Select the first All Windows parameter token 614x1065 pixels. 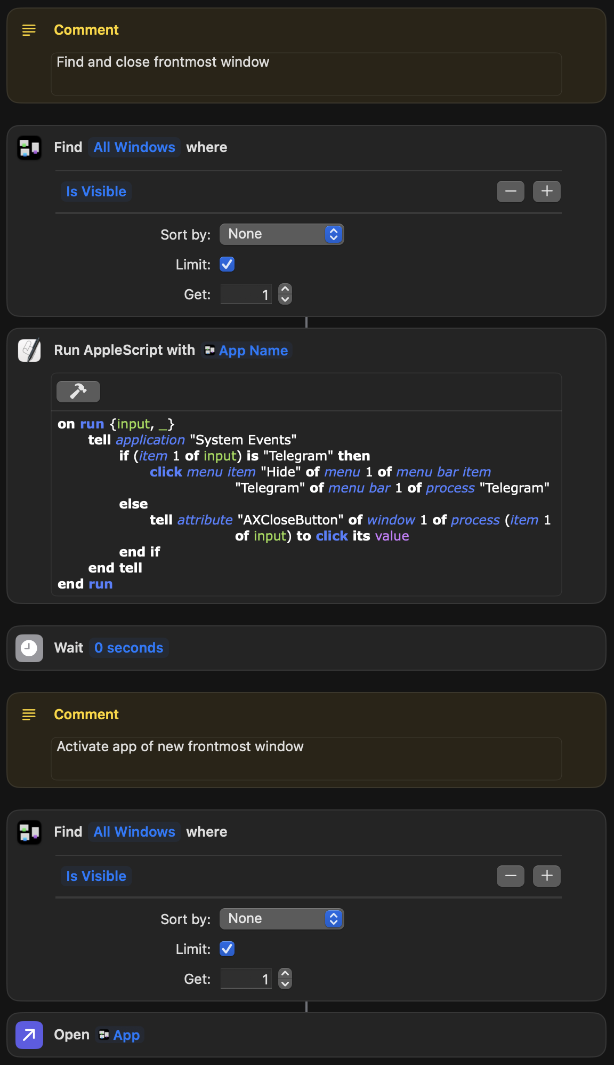(x=134, y=147)
